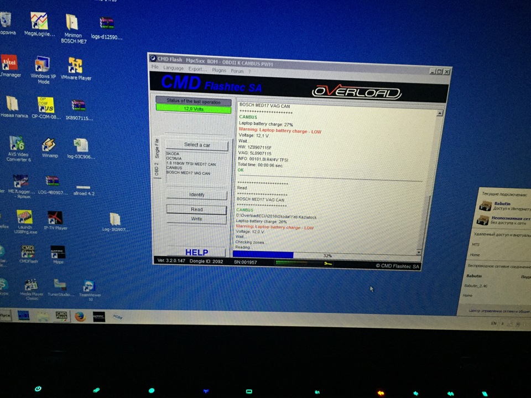Open the Utel U'manager shortcut
This screenshot has height=398, width=531.
point(9,66)
